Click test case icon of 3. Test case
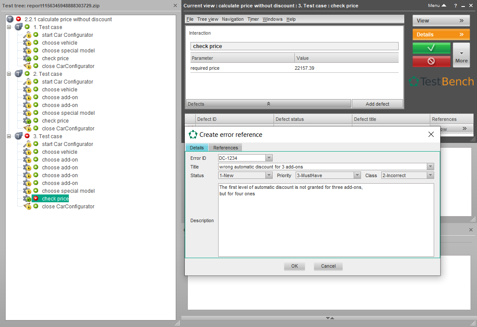The width and height of the screenshot is (477, 327). (x=19, y=136)
